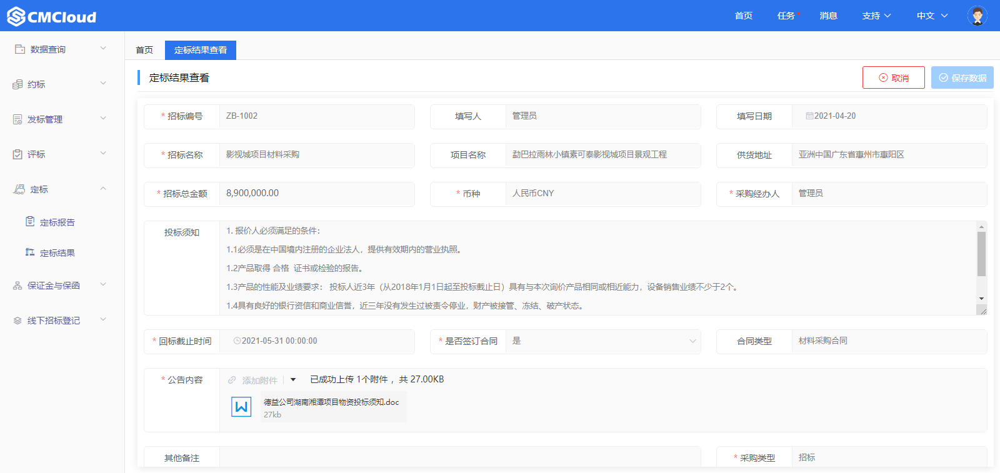Click the 其他备注 input field
Screen dimensions: 1000x473
[x=460, y=457]
